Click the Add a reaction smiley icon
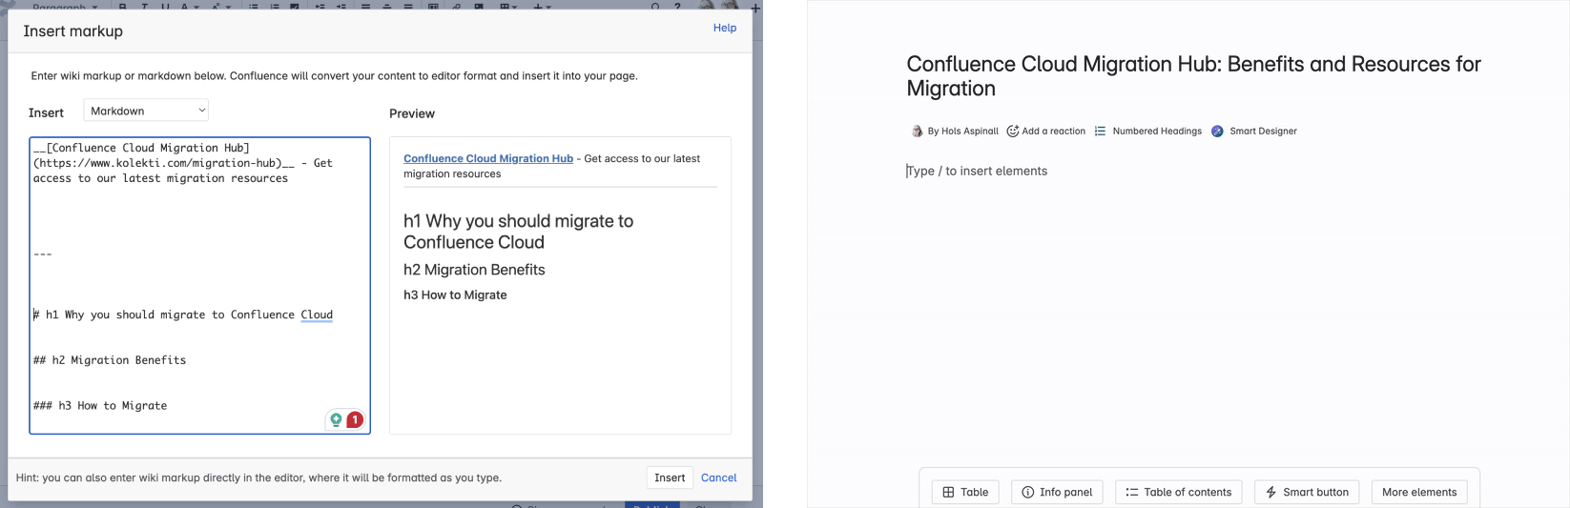Viewport: 1570px width, 508px height. click(x=1013, y=131)
